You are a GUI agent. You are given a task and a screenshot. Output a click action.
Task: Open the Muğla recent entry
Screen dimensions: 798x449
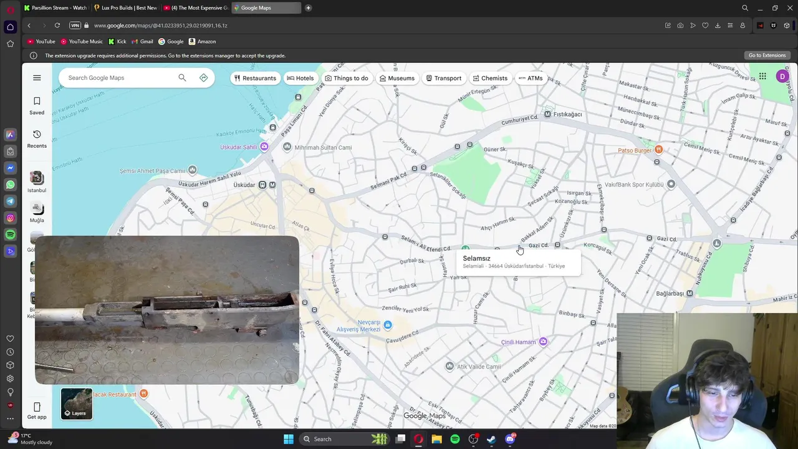37,212
